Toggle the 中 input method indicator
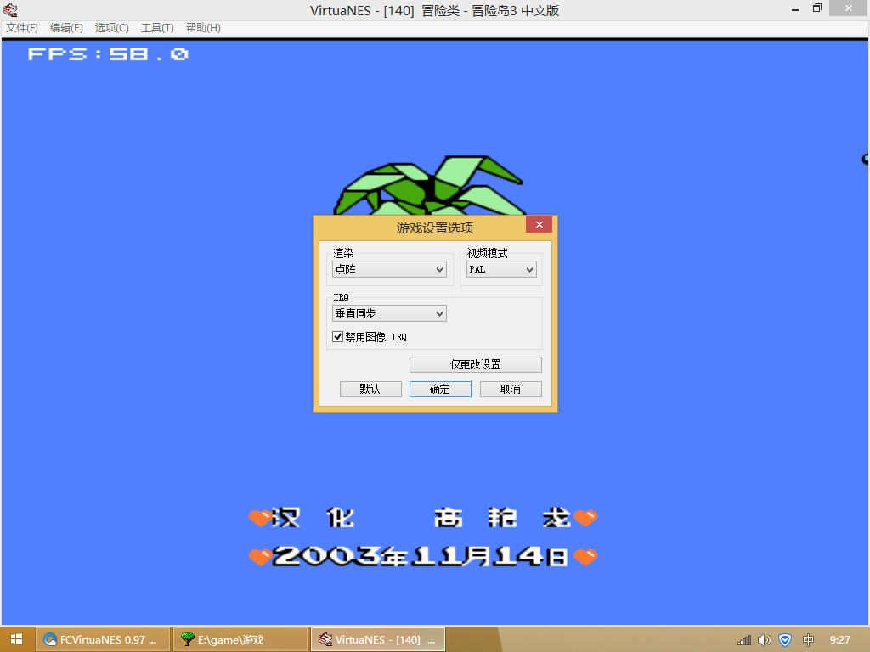Image resolution: width=870 pixels, height=652 pixels. coord(809,640)
